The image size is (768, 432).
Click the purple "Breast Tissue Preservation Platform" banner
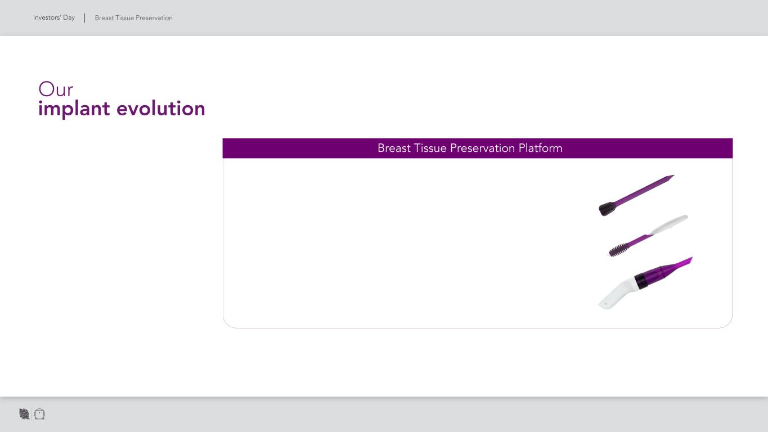[x=470, y=148]
